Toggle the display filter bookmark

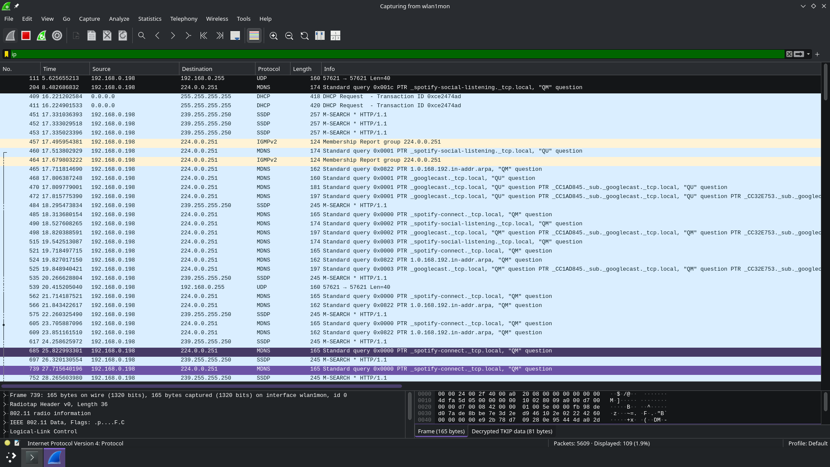6,54
